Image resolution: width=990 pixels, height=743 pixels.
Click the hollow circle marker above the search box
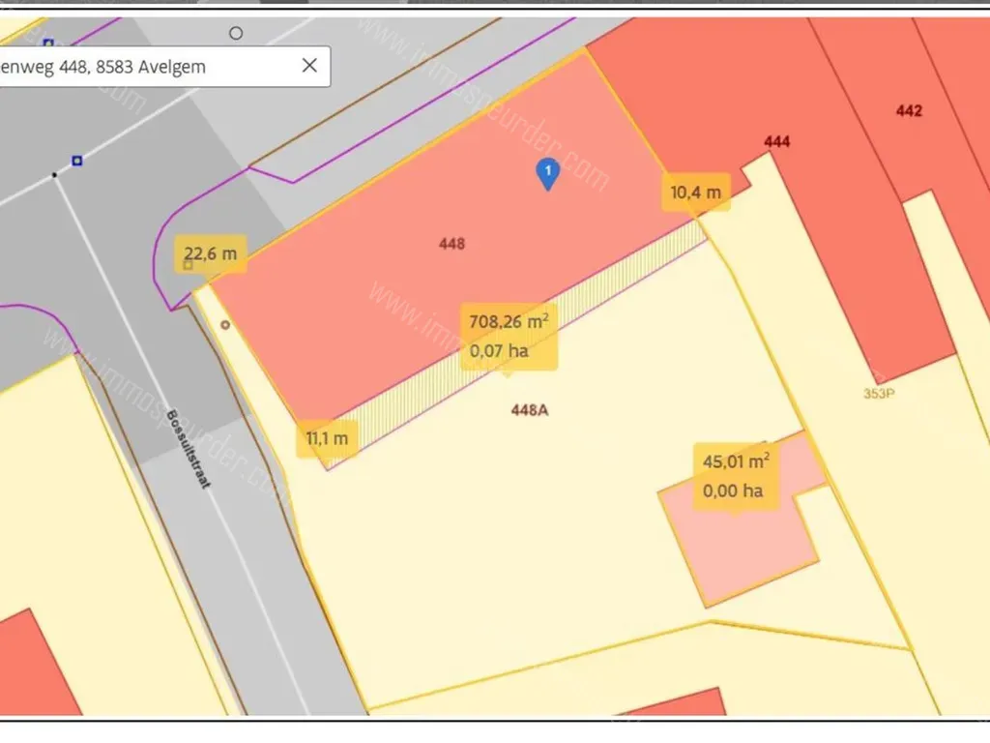(x=236, y=33)
